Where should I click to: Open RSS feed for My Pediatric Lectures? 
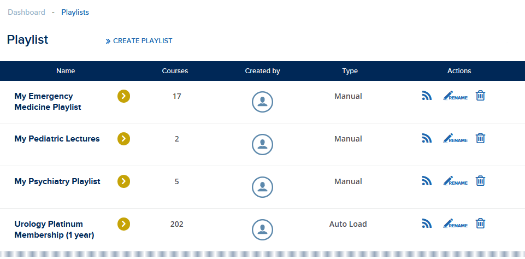click(x=427, y=138)
